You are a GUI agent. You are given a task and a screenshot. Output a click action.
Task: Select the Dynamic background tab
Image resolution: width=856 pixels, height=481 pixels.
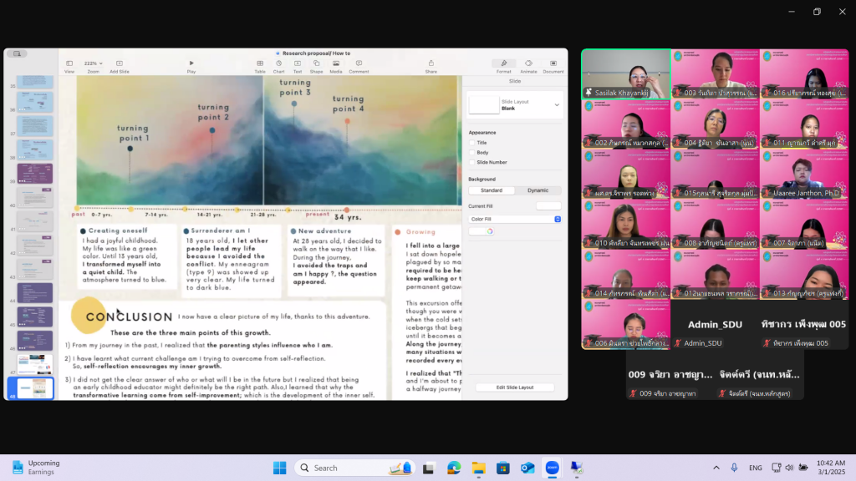538,190
